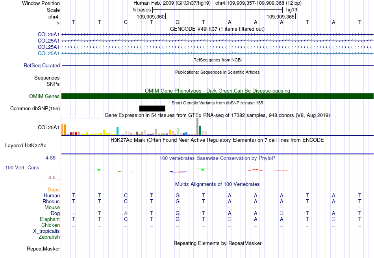The image size is (374, 258).
Task: Click the black Common dbSNP variant block
Action: coord(152,109)
